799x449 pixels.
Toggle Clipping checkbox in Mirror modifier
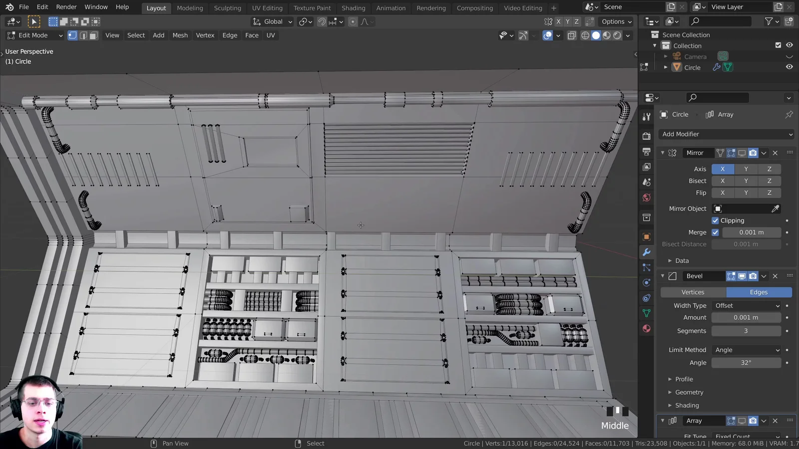pyautogui.click(x=716, y=220)
